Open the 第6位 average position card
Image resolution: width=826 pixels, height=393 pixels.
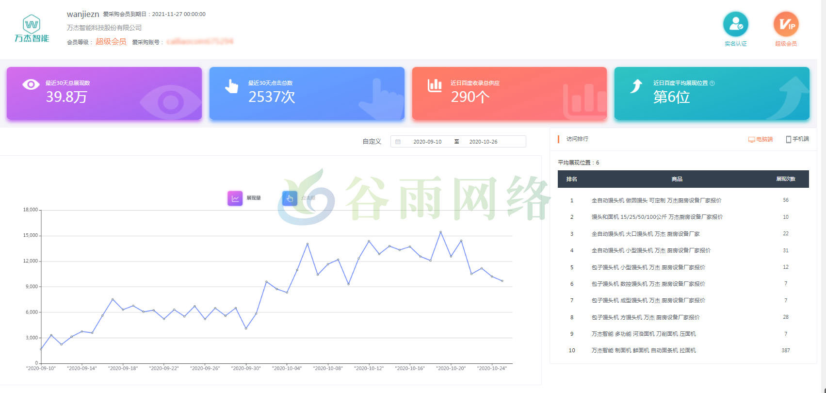pyautogui.click(x=712, y=93)
